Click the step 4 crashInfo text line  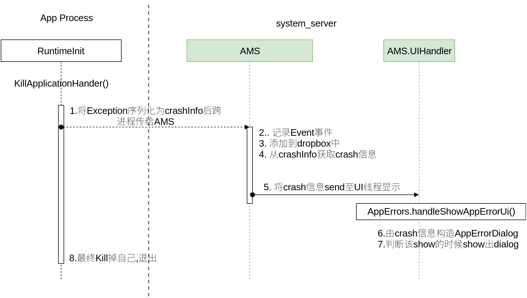[x=317, y=154]
